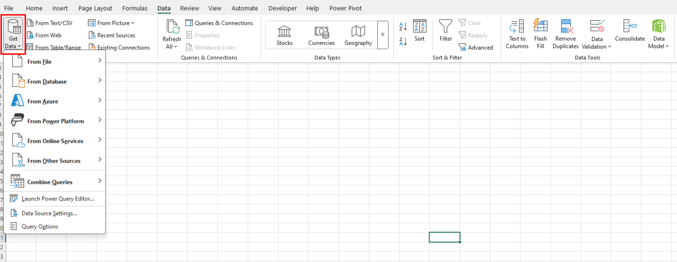Choose the Geography data type icon
The height and width of the screenshot is (262, 677).
pos(358,32)
